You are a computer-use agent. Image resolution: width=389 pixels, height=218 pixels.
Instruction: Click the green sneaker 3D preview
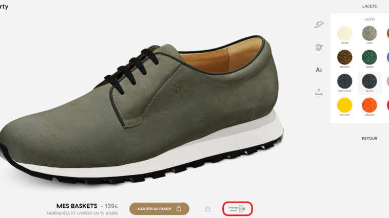tap(142, 109)
